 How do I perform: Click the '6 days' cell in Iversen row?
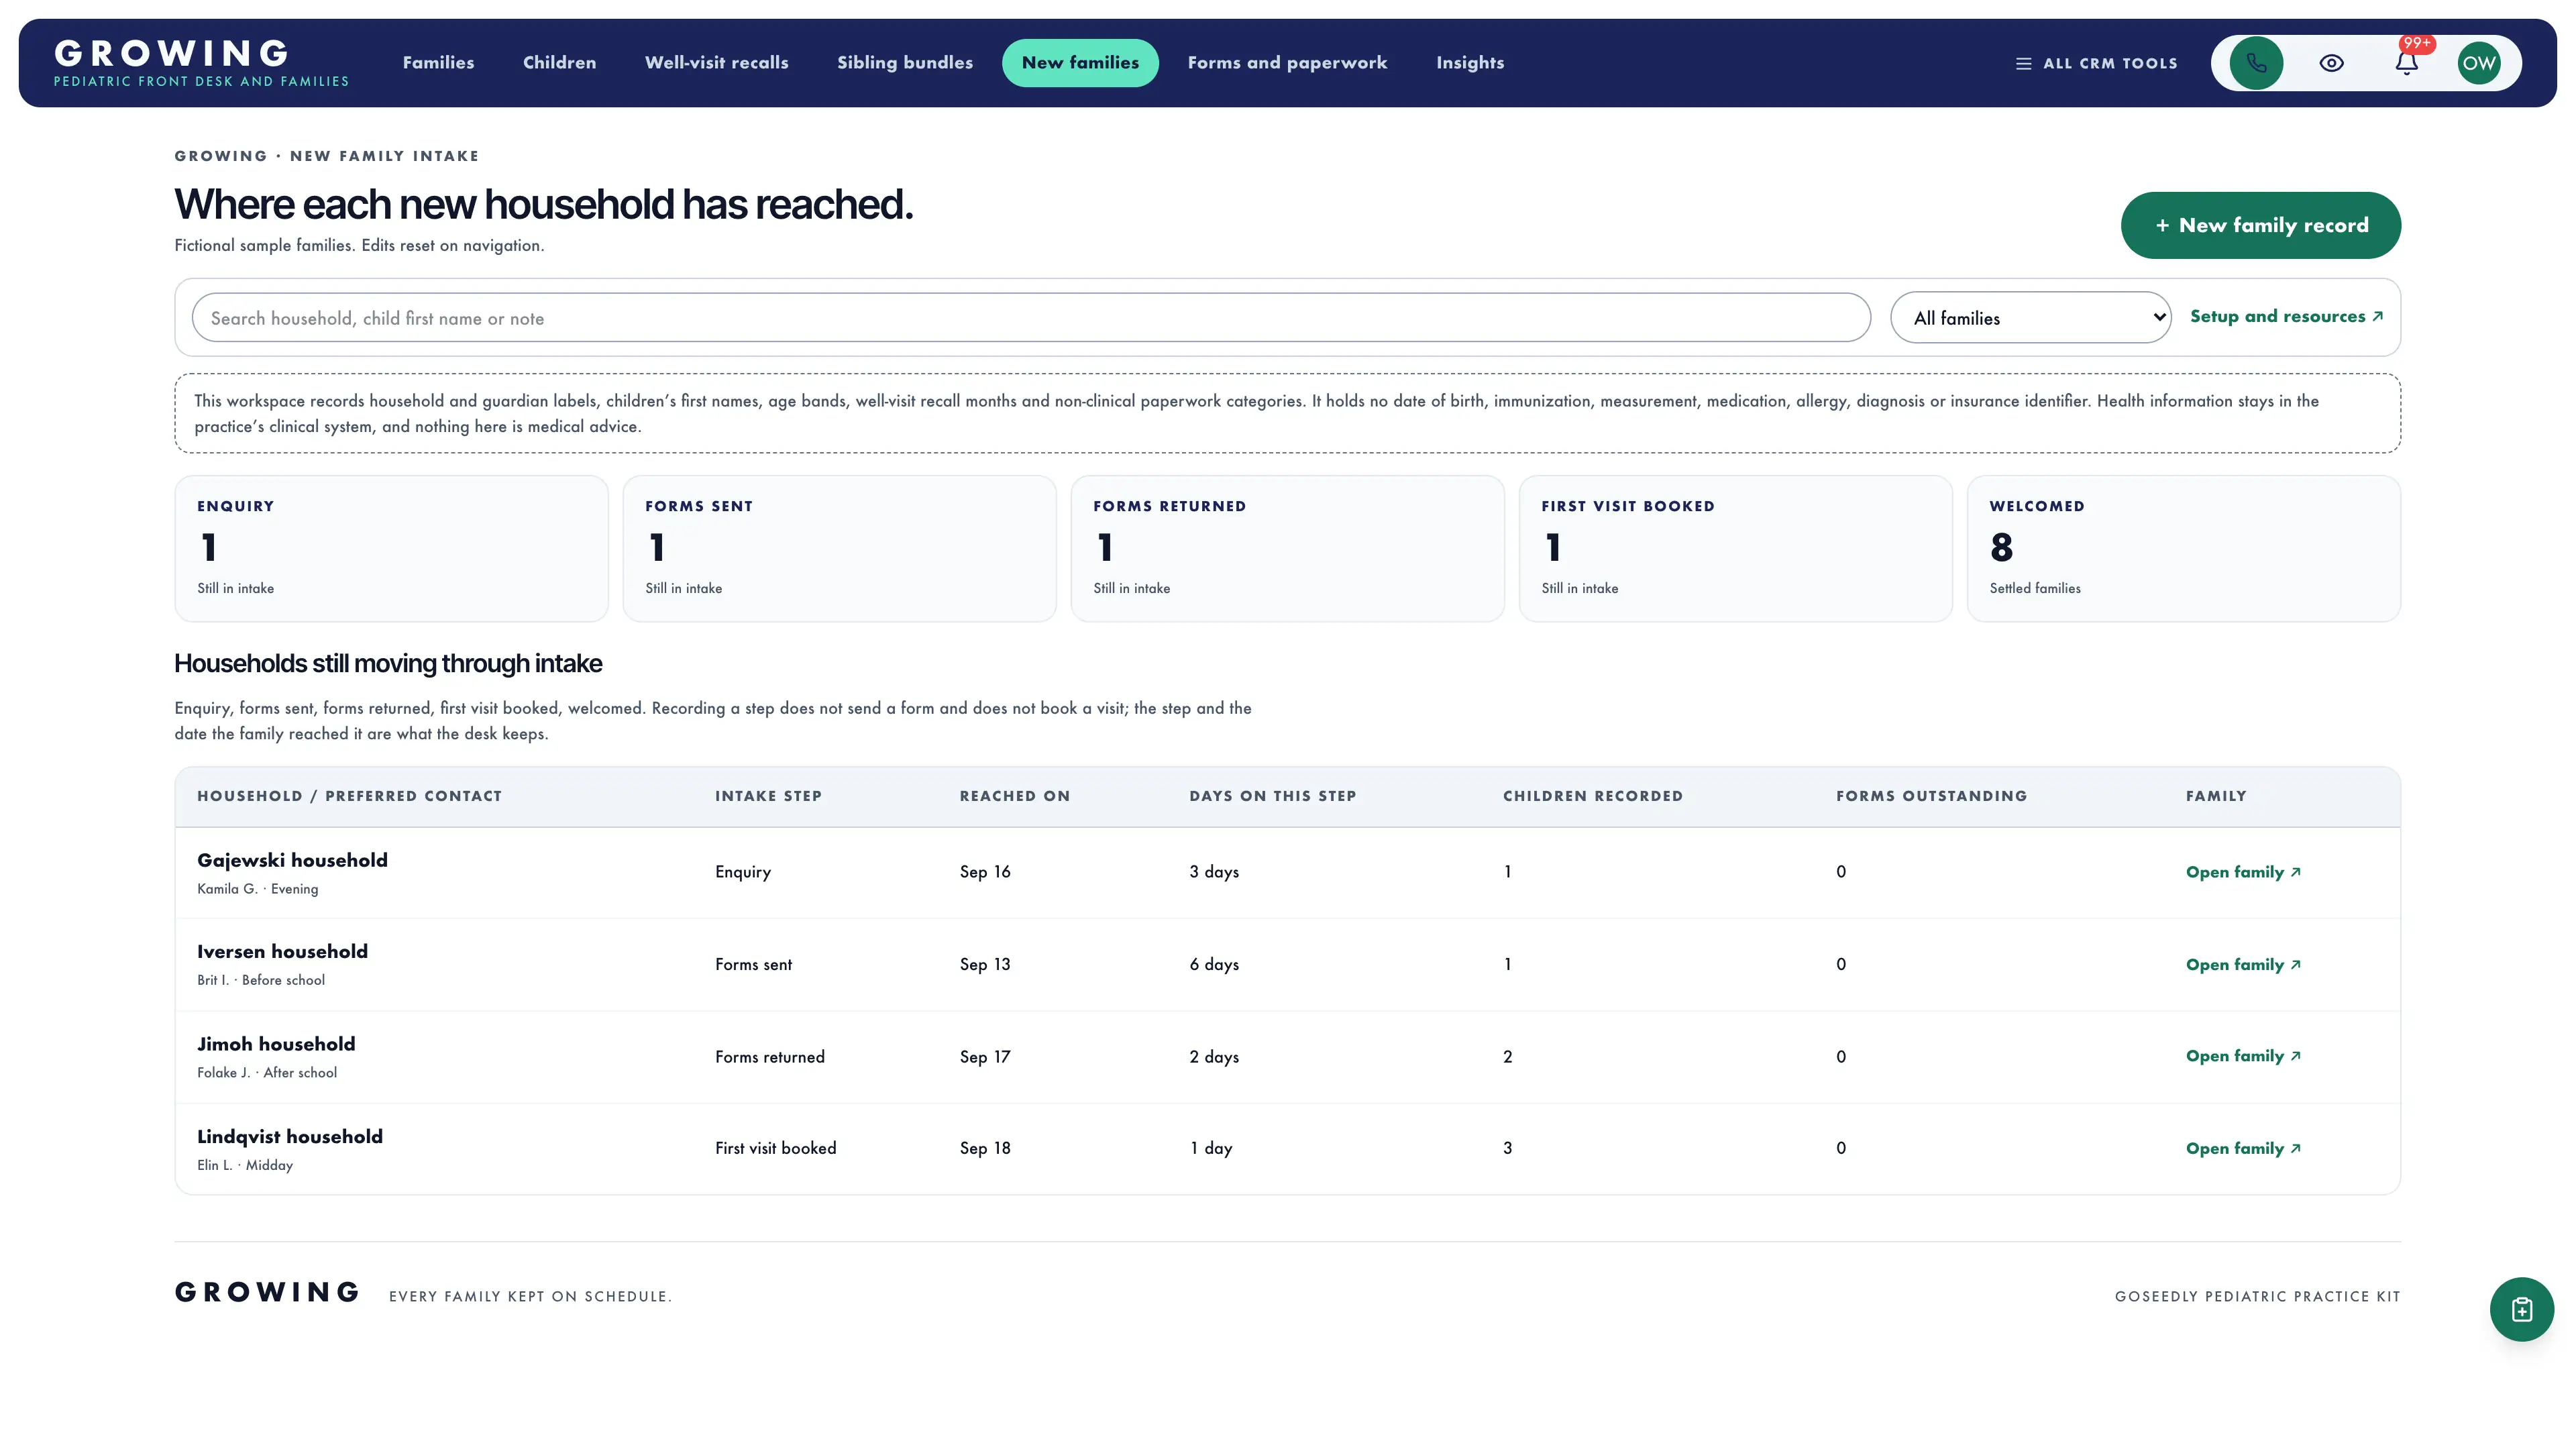(1214, 964)
